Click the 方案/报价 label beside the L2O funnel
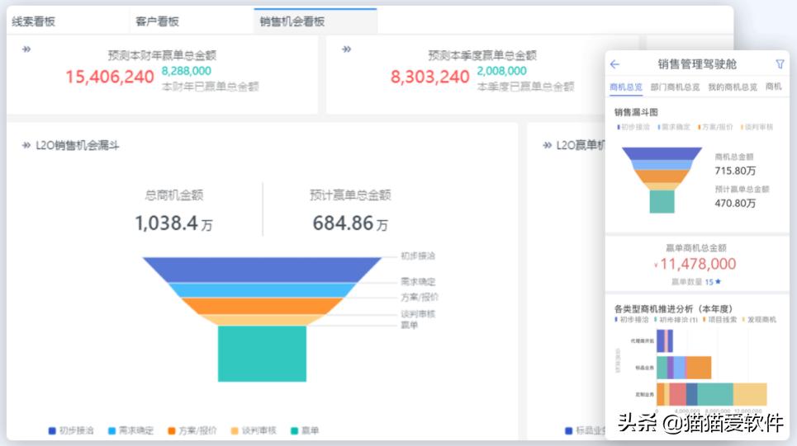Image resolution: width=797 pixels, height=446 pixels. 420,297
